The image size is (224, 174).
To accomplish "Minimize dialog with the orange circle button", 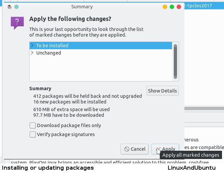I will (x=165, y=7).
